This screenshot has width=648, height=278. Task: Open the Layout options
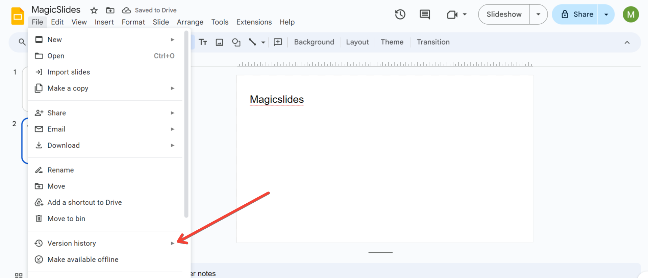357,42
